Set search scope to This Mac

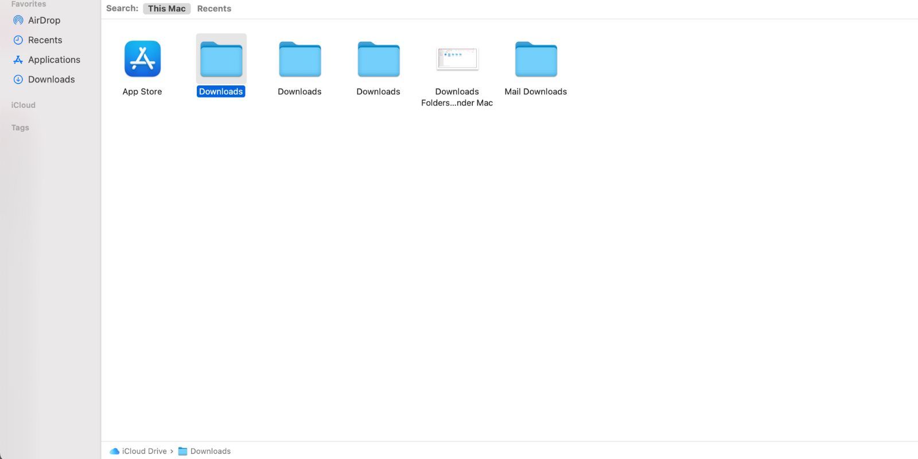(166, 9)
